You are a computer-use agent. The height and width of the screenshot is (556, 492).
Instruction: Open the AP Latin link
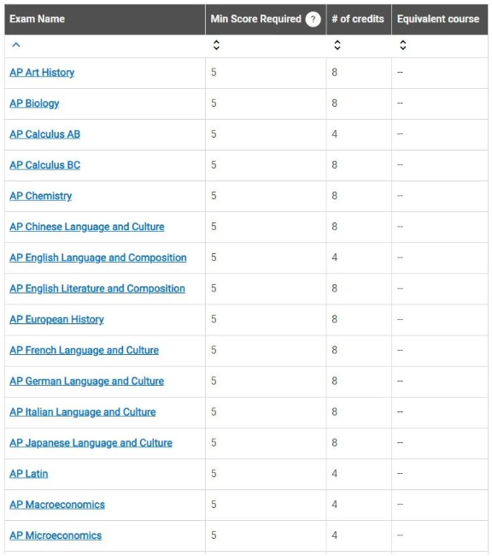pyautogui.click(x=29, y=474)
